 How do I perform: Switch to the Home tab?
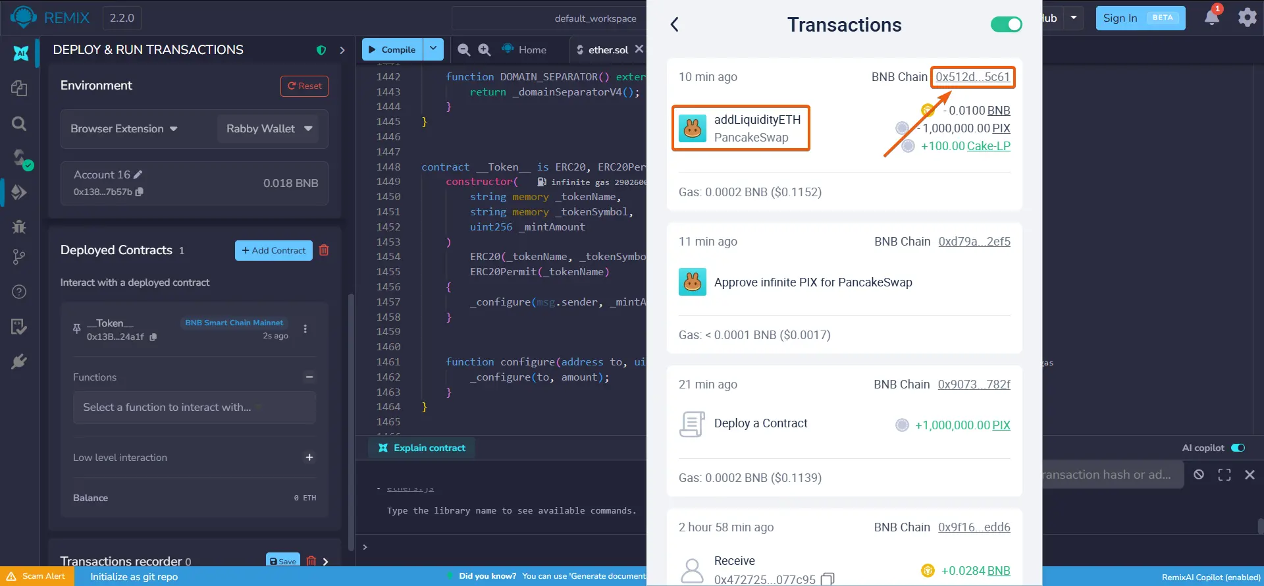[x=525, y=49]
